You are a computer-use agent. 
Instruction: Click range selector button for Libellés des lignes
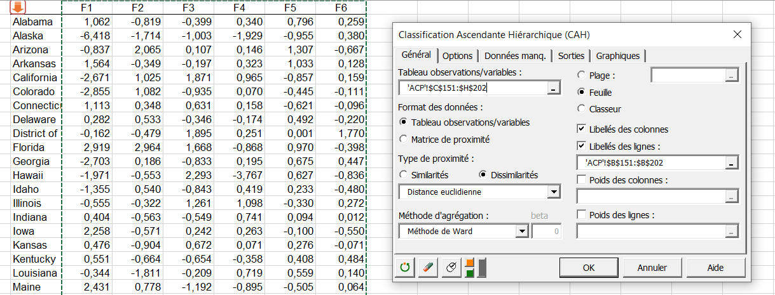coord(732,163)
